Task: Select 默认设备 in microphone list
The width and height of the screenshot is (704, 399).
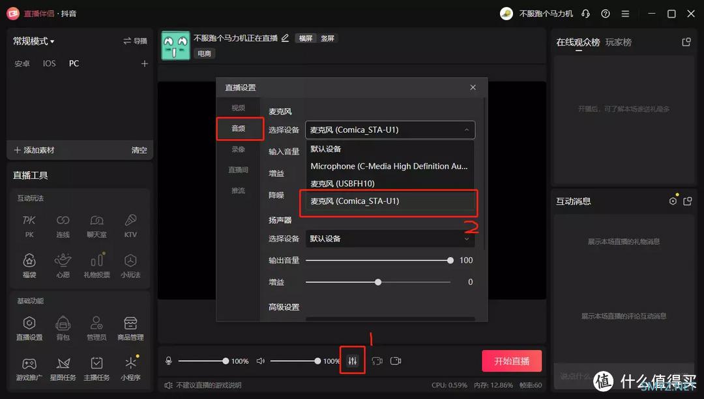Action: point(390,149)
